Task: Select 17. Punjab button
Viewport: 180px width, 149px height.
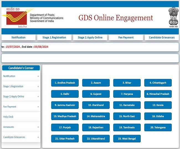Action: (65, 127)
